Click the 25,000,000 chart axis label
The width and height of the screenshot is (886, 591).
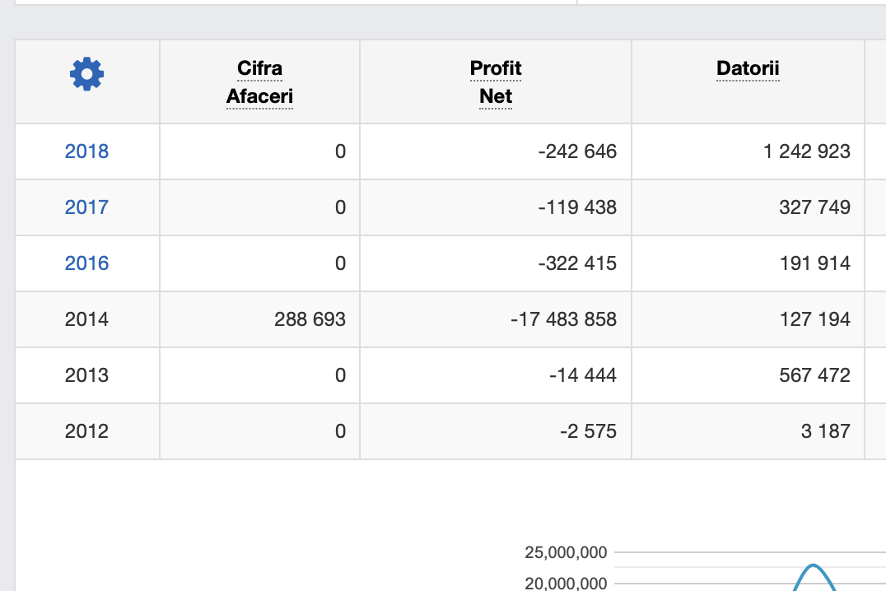point(566,553)
